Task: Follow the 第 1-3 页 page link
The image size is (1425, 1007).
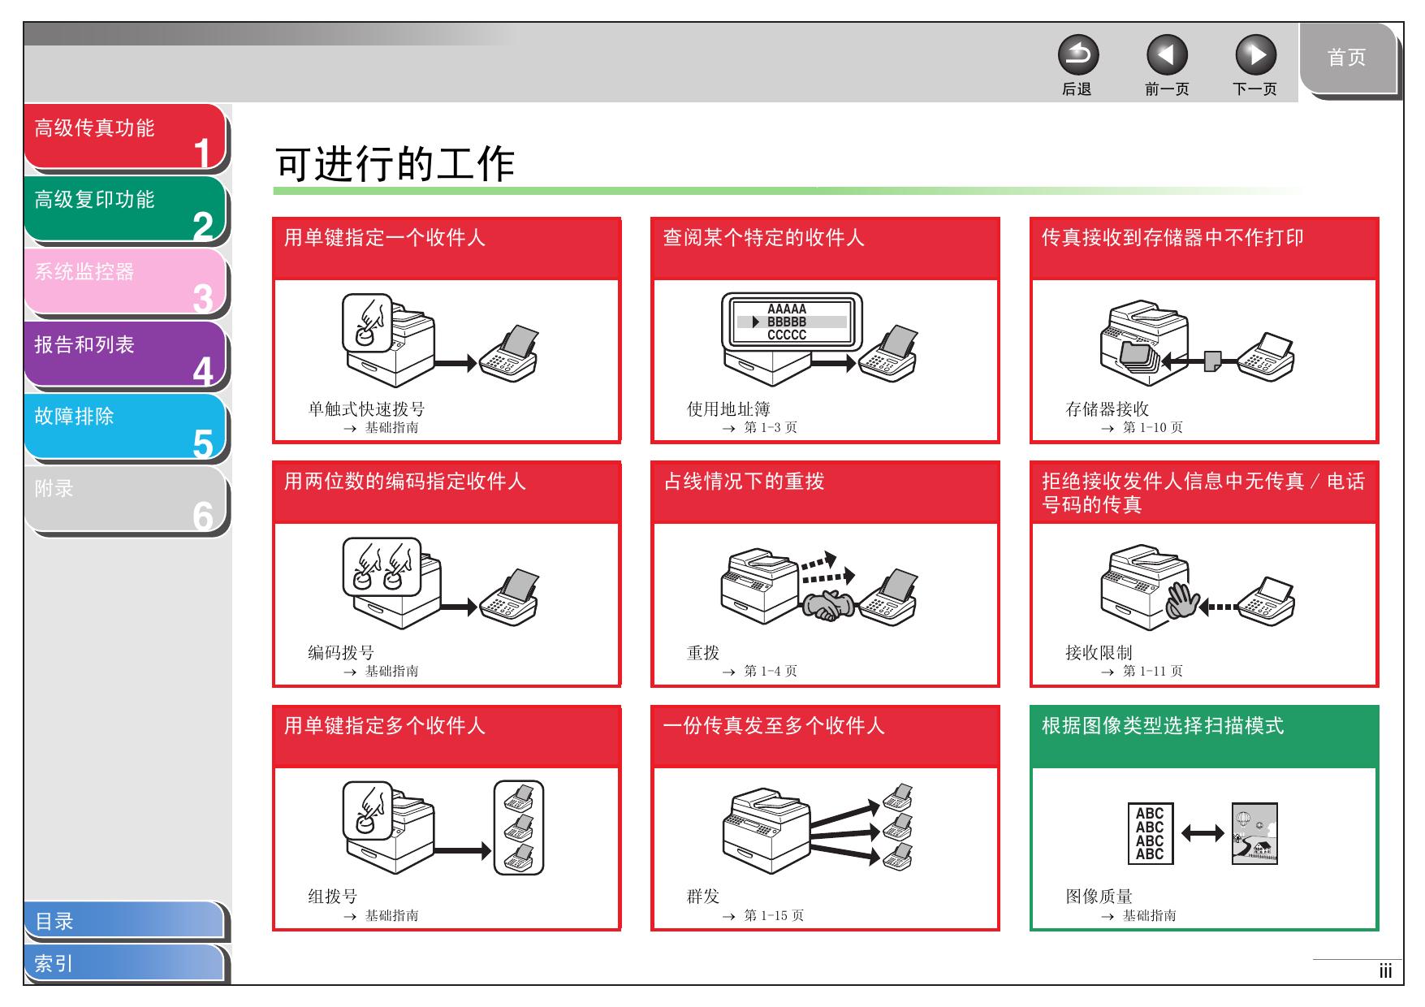Action: (x=770, y=427)
